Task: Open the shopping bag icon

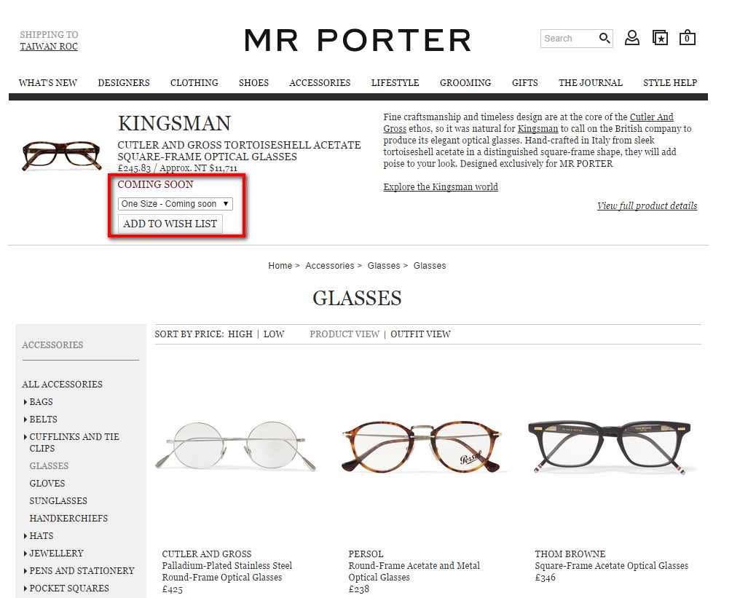Action: 688,38
